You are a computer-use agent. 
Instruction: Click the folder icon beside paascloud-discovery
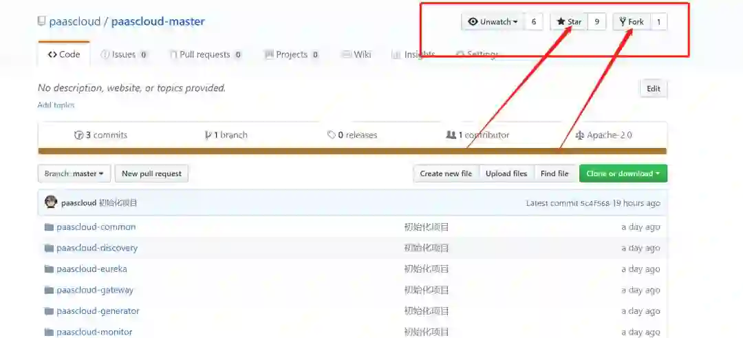coord(49,248)
